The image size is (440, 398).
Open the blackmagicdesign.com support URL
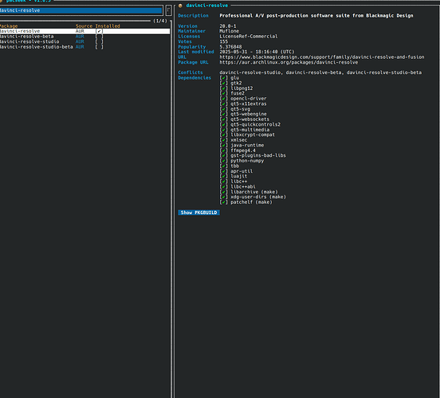[322, 57]
